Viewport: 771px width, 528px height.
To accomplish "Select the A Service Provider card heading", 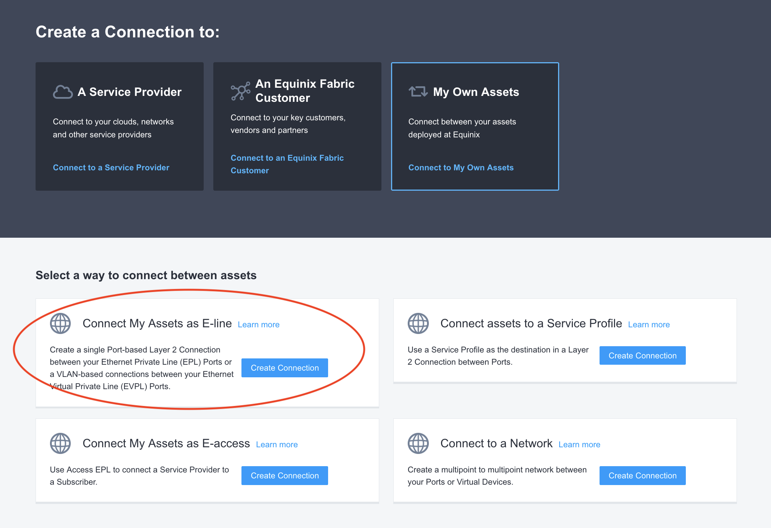I will pos(130,92).
